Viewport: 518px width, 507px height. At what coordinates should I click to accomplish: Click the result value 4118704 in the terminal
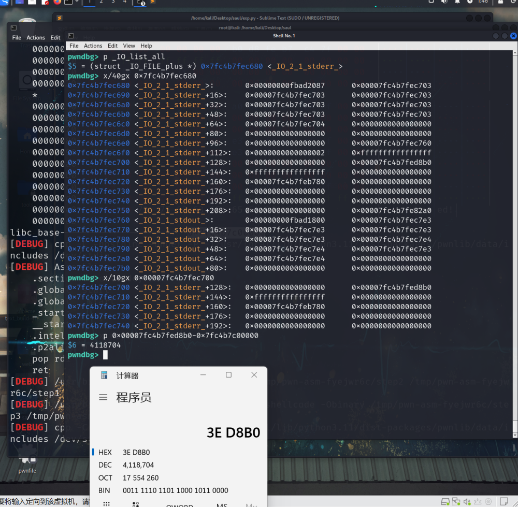(x=105, y=345)
